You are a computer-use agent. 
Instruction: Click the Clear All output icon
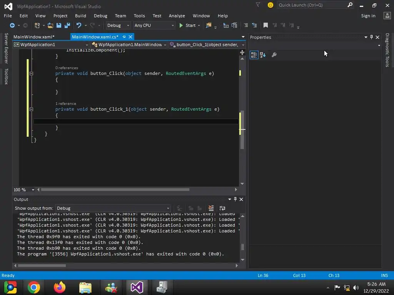coord(211,208)
